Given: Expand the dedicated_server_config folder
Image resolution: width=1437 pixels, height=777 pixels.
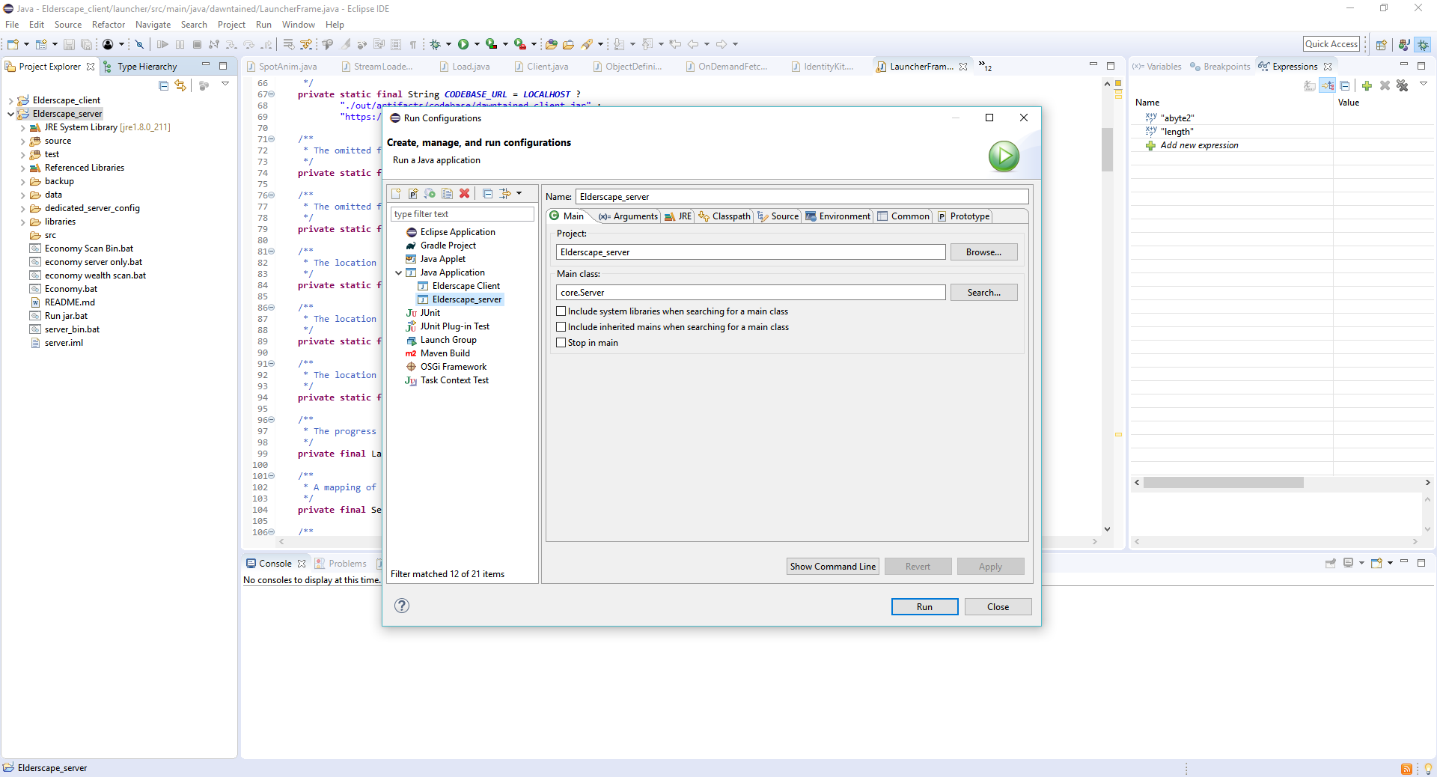Looking at the screenshot, I should [22, 209].
